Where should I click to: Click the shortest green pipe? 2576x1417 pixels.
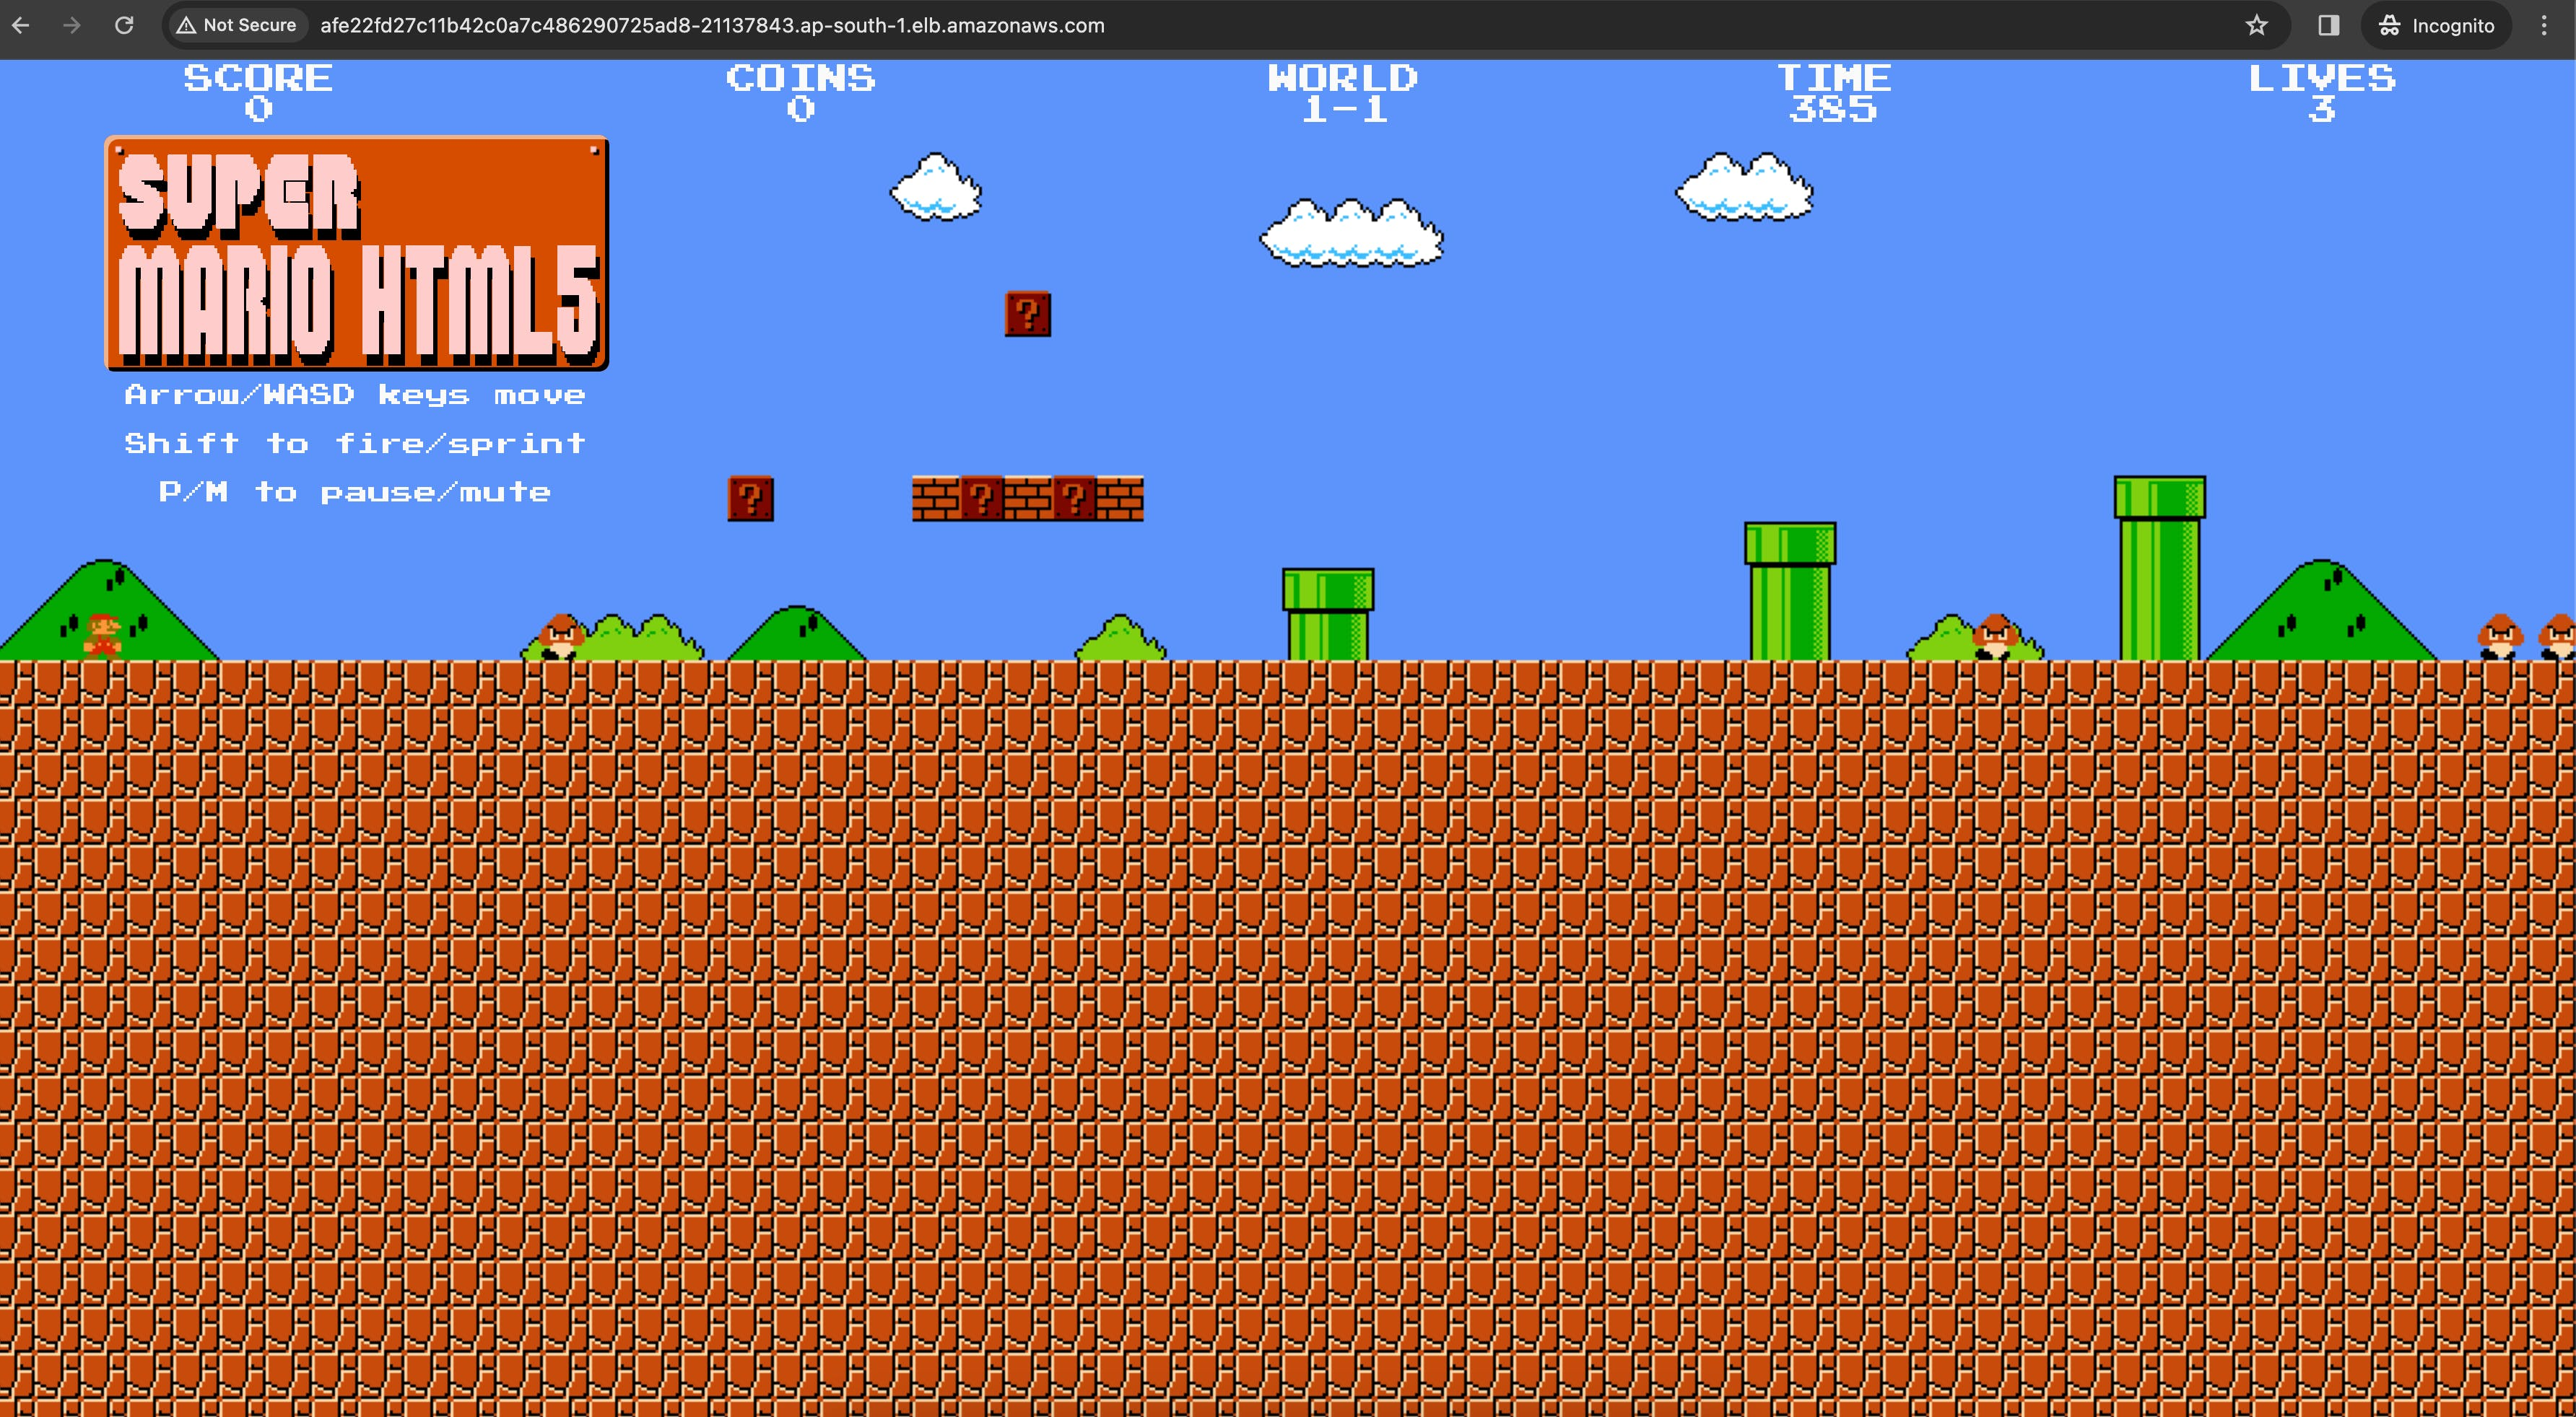point(1328,615)
